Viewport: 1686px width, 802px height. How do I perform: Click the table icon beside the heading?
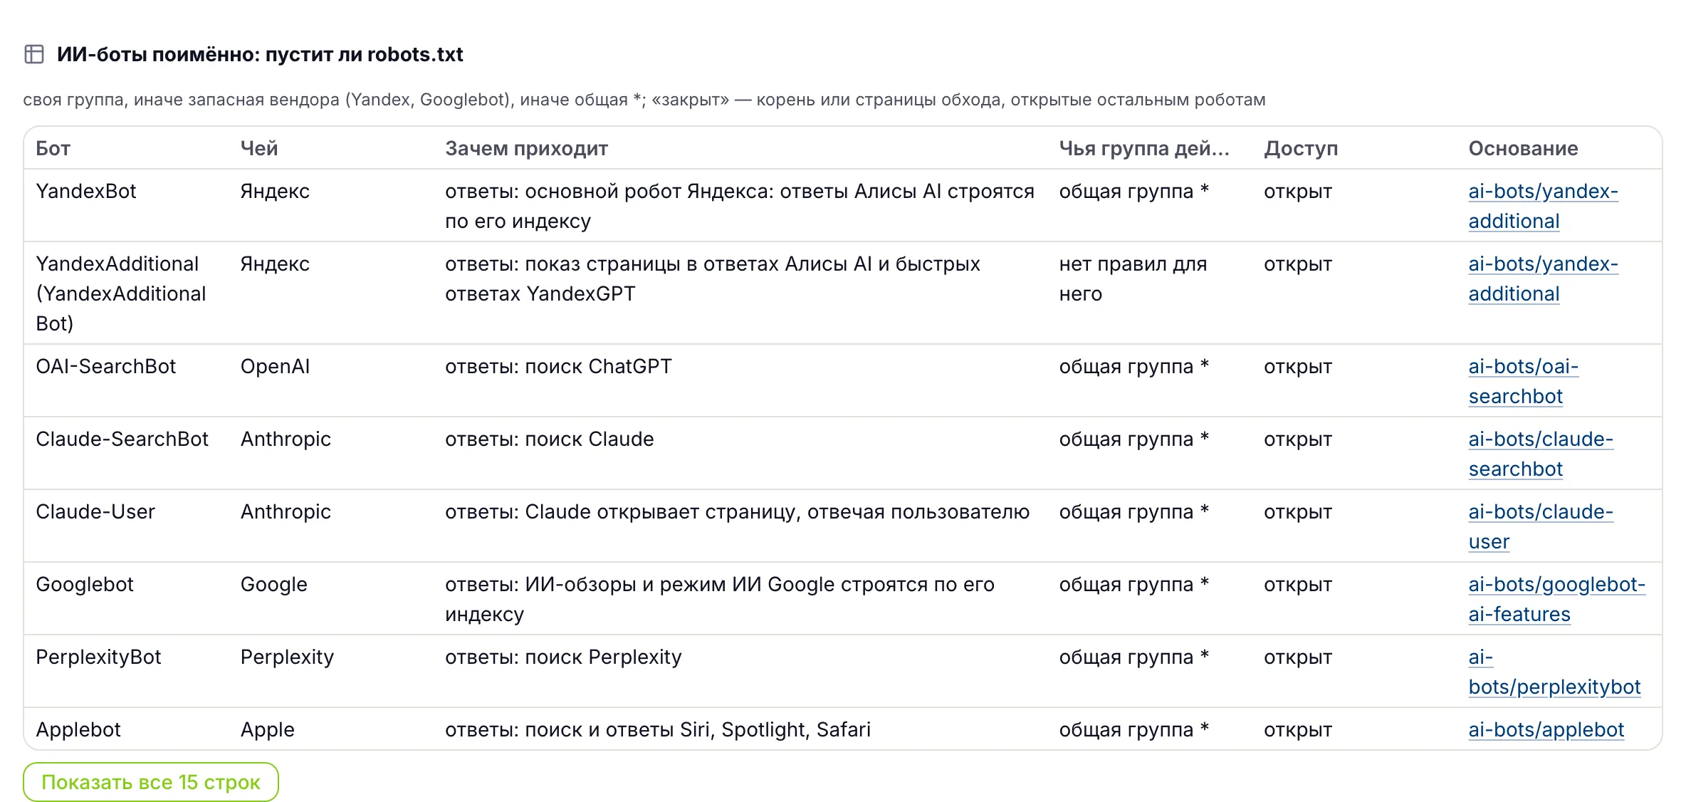point(34,54)
